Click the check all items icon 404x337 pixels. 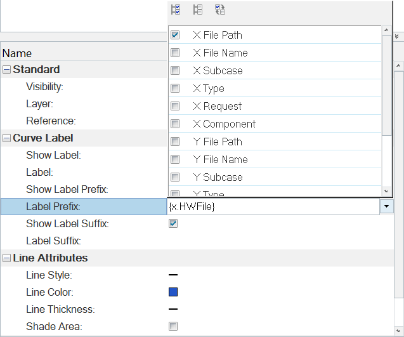[x=176, y=10]
